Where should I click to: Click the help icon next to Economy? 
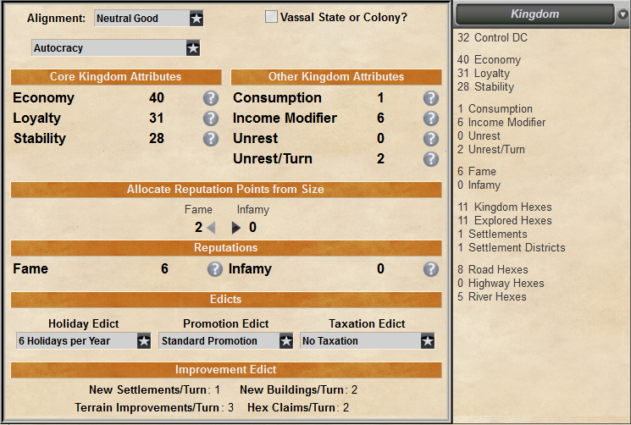211,98
